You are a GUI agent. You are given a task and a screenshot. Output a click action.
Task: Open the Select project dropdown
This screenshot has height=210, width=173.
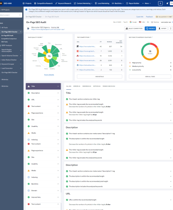click(11, 15)
